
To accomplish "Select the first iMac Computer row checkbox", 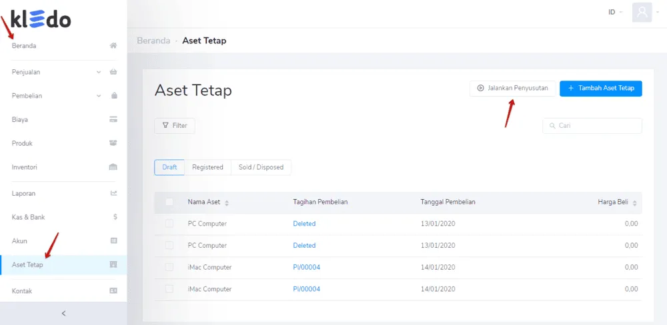I will (x=169, y=267).
